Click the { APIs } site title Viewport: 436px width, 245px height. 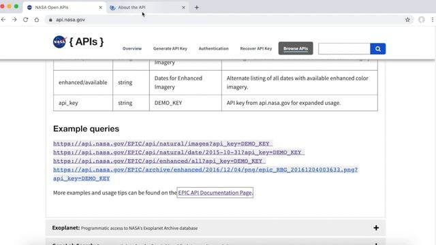point(87,42)
